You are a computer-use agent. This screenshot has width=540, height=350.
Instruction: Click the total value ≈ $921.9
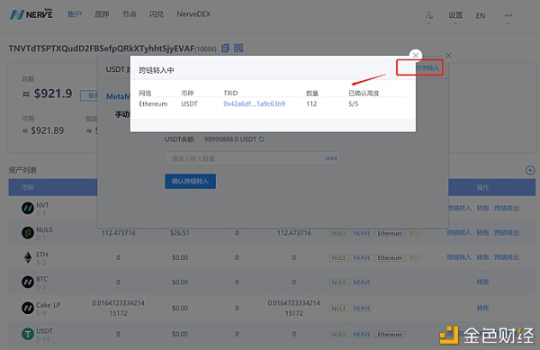(x=48, y=94)
